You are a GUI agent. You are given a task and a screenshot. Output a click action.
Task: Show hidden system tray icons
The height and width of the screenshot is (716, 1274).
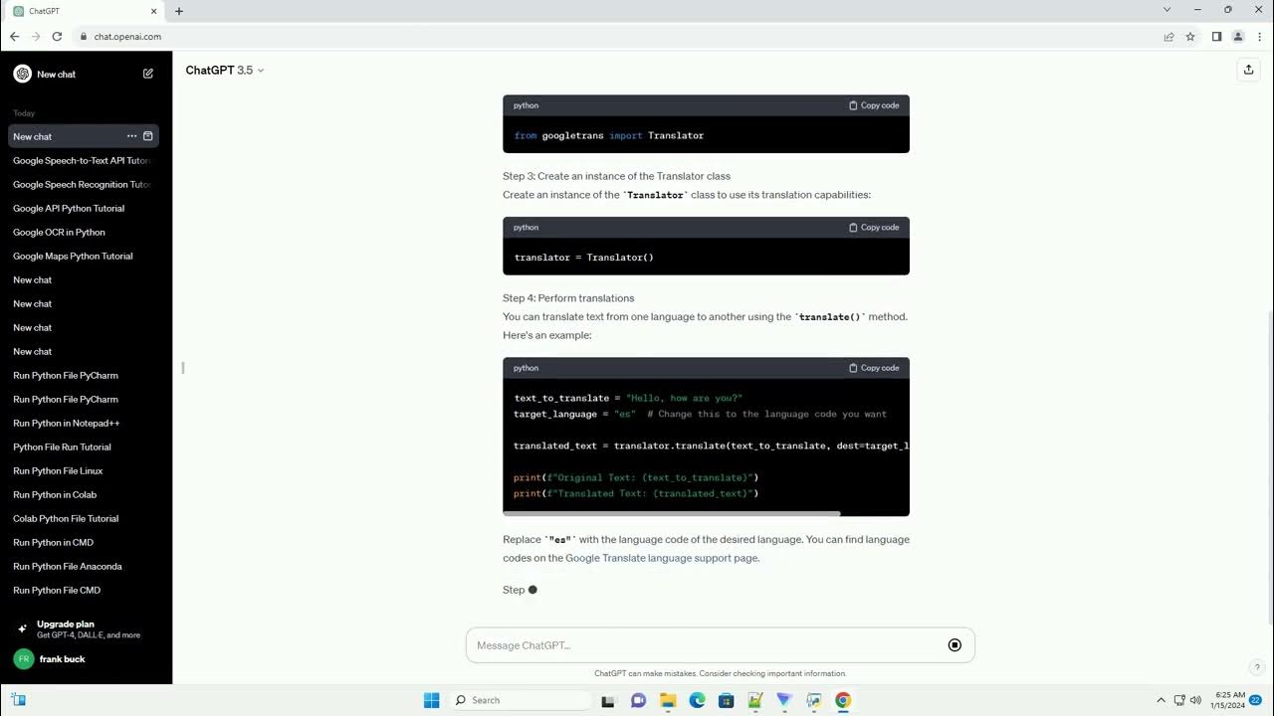click(1161, 700)
